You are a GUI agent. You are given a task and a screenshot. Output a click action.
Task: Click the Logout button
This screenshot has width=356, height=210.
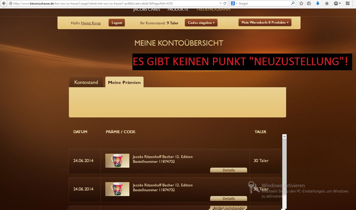[117, 23]
